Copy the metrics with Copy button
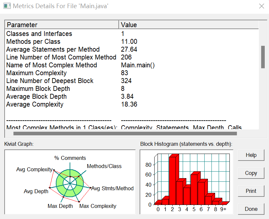 pyautogui.click(x=251, y=173)
